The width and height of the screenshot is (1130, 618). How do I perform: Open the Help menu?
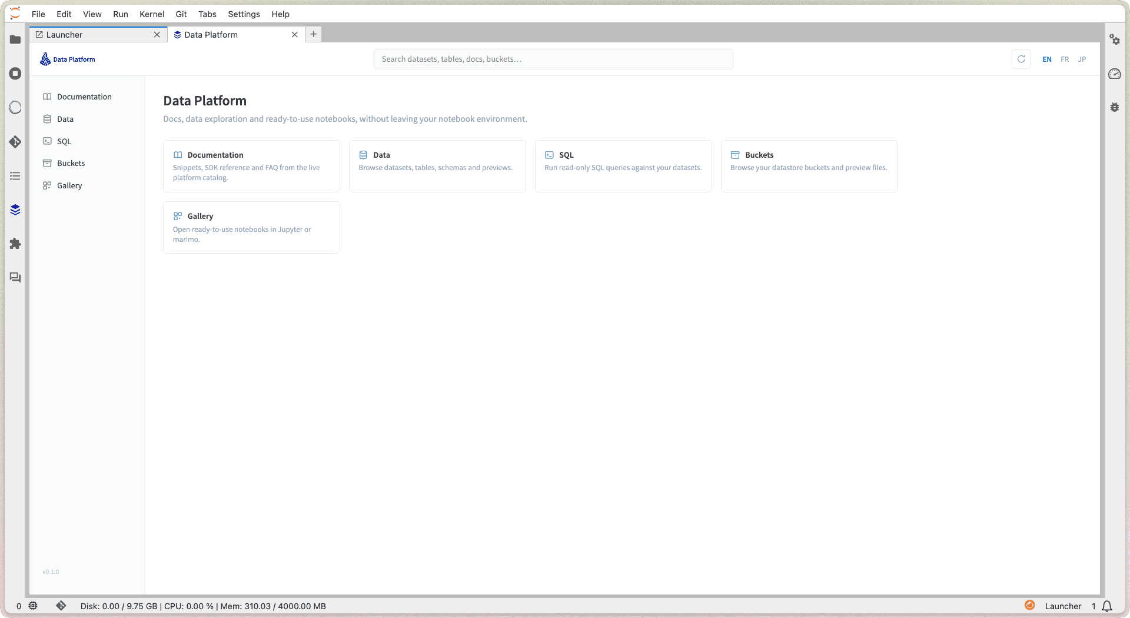coord(281,14)
